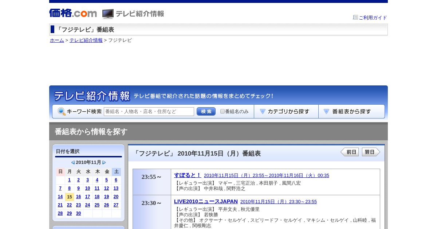This screenshot has height=229, width=437.
Task: Click the 23:55～ time cell
Action: 152,182
